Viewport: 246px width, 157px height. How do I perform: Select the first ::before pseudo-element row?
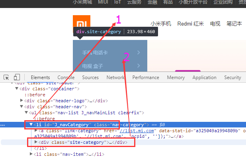point(35,95)
